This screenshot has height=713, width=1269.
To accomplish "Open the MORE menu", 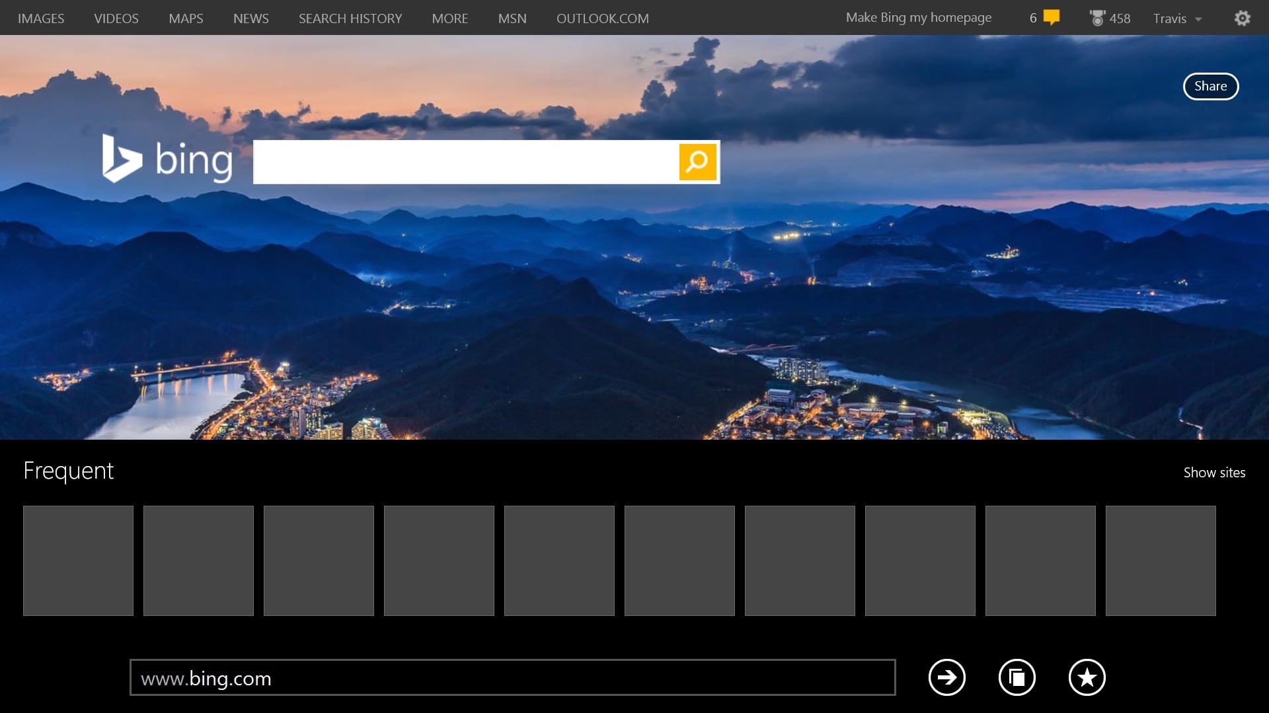I will pos(449,18).
